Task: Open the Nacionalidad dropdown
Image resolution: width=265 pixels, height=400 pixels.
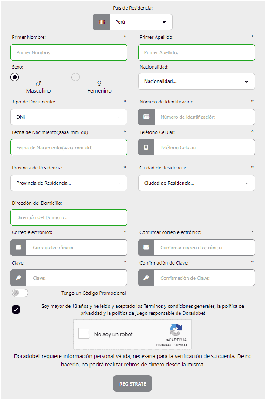Action: pyautogui.click(x=196, y=81)
